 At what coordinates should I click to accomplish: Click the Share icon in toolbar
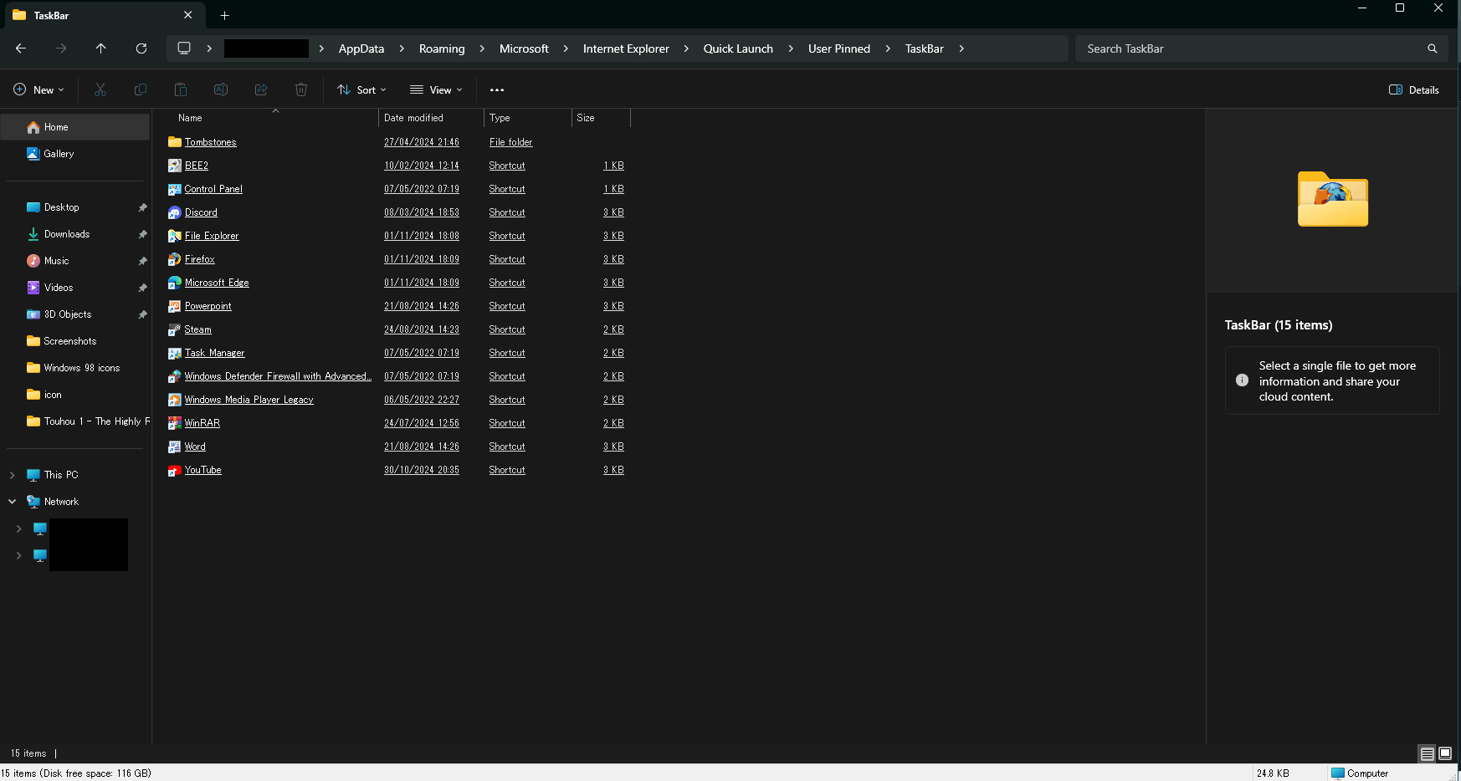click(x=261, y=89)
